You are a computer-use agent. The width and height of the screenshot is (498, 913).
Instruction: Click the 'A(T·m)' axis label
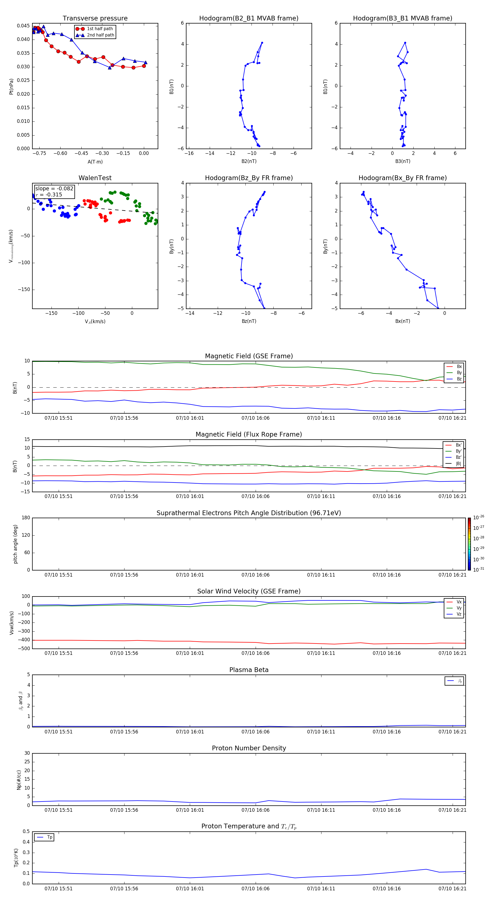tap(95, 162)
